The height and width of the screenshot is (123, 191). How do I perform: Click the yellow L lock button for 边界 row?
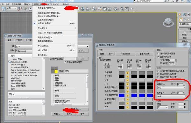coord(128,107)
